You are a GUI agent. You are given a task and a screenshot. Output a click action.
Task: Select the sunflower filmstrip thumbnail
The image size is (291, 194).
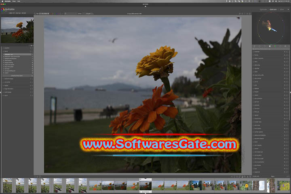(246, 186)
